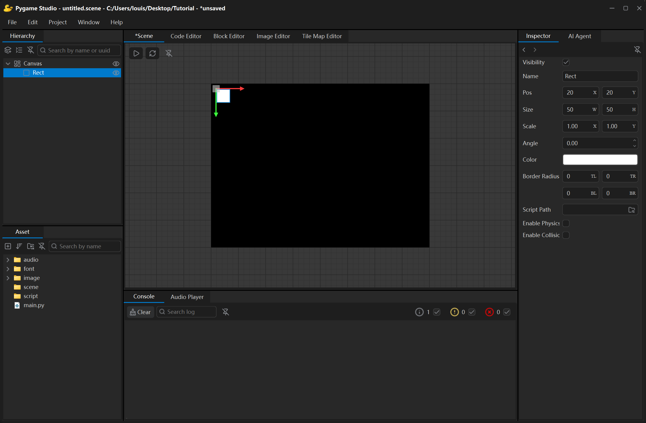
Task: Open the Audio Player tab
Action: tap(187, 297)
